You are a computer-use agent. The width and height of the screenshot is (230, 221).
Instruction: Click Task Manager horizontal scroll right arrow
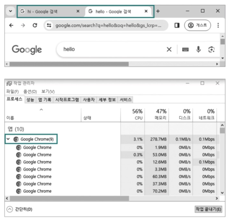[217, 198]
